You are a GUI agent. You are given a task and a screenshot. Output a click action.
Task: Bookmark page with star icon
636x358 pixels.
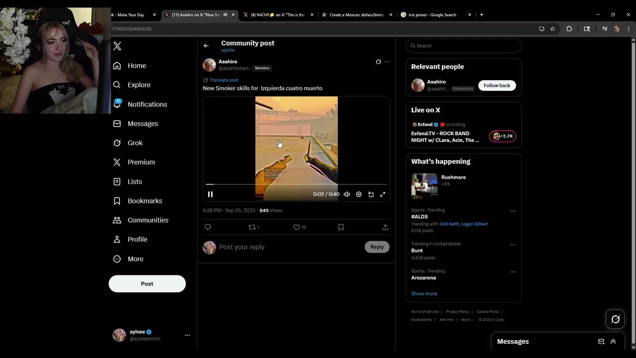pyautogui.click(x=553, y=29)
